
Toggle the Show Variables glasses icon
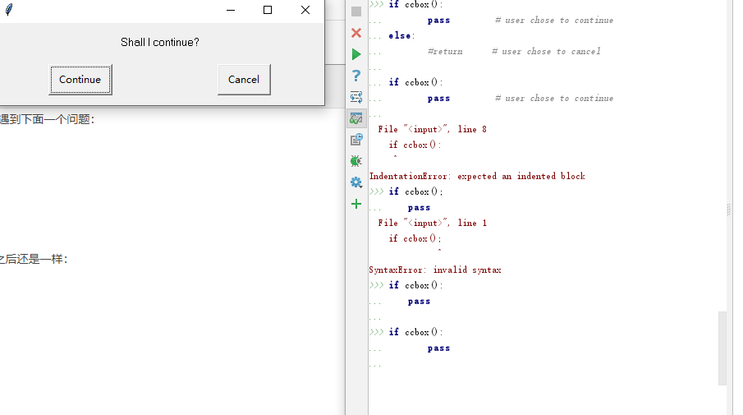click(356, 118)
